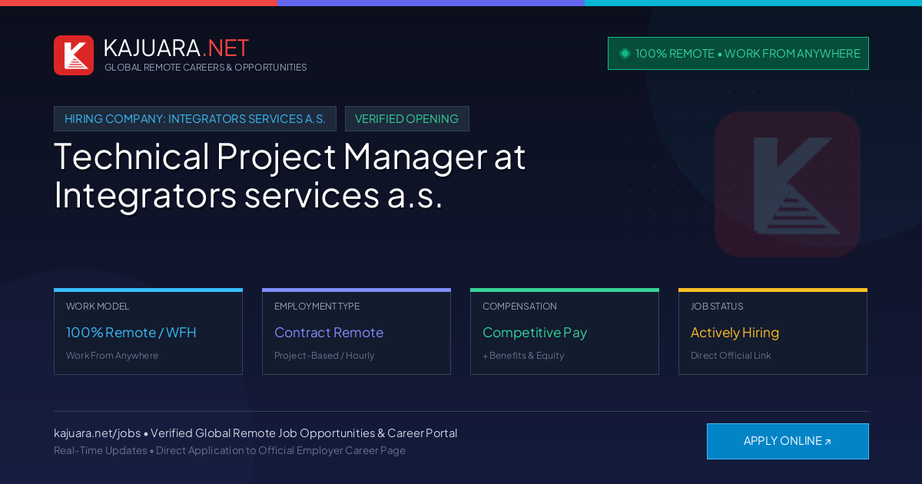Click the Real-Time Updates footer line

230,450
